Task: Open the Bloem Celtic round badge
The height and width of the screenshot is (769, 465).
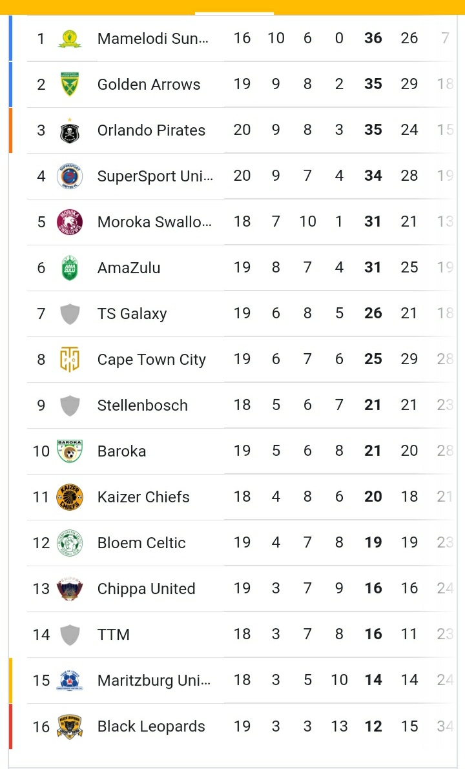Action: coord(70,543)
